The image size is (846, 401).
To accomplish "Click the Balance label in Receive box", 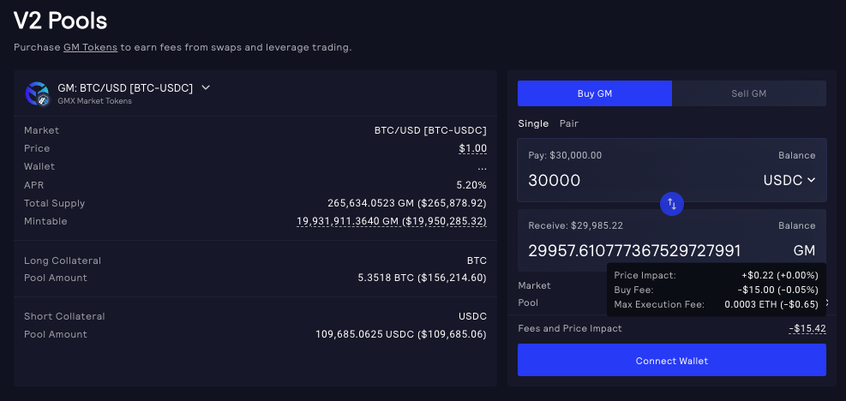I will (796, 225).
